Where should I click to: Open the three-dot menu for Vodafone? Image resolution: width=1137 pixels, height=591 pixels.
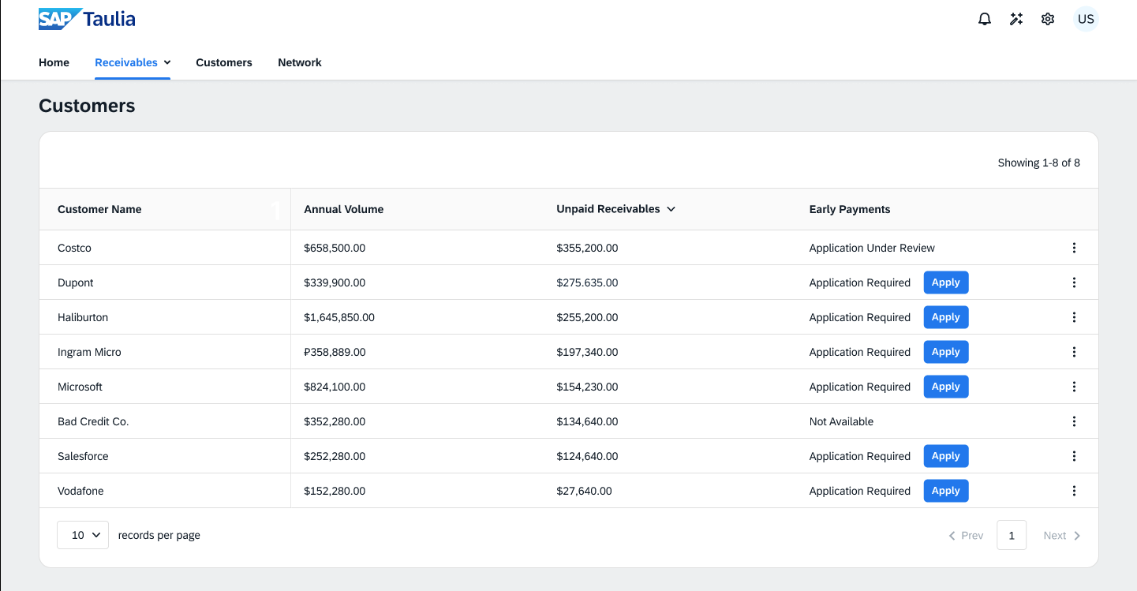pos(1074,491)
